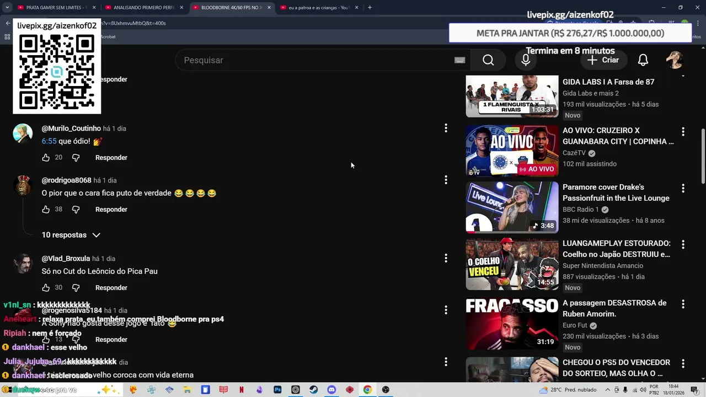Open @rodrigoa8068 channel name
The height and width of the screenshot is (397, 706).
tap(67, 180)
